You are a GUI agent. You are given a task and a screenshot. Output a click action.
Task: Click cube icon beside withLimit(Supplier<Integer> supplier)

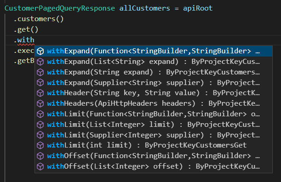[x=40, y=135]
